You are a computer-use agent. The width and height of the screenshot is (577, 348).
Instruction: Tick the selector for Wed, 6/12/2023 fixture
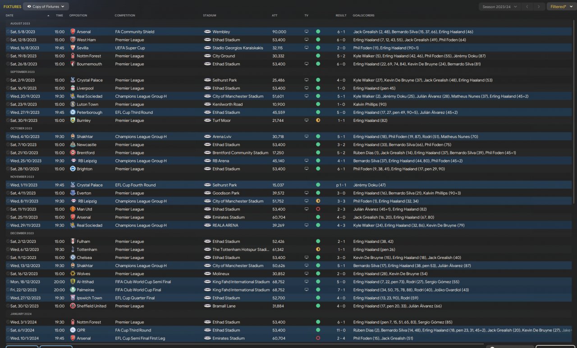[8, 250]
